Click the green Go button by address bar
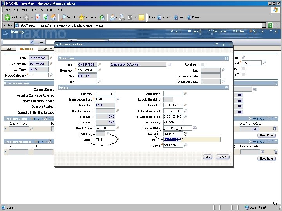 pos(272,25)
